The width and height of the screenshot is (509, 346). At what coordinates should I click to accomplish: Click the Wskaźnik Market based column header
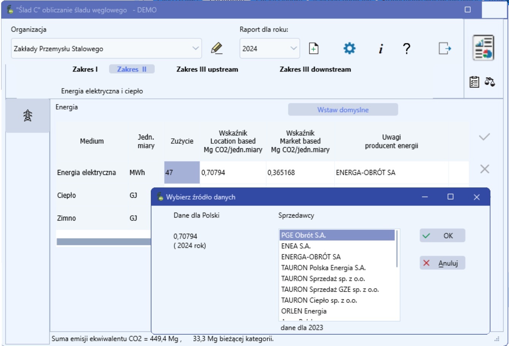tap(300, 141)
